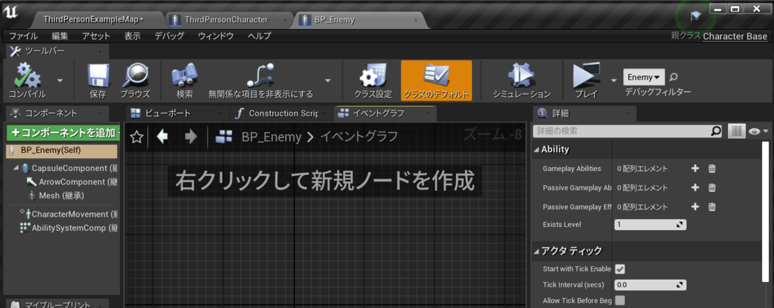Navigate forward with the right arrow
The width and height of the screenshot is (774, 308).
[191, 136]
